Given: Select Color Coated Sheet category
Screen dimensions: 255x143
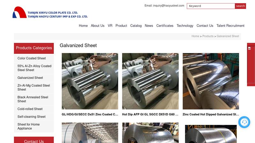Looking at the screenshot, I should pos(34,58).
